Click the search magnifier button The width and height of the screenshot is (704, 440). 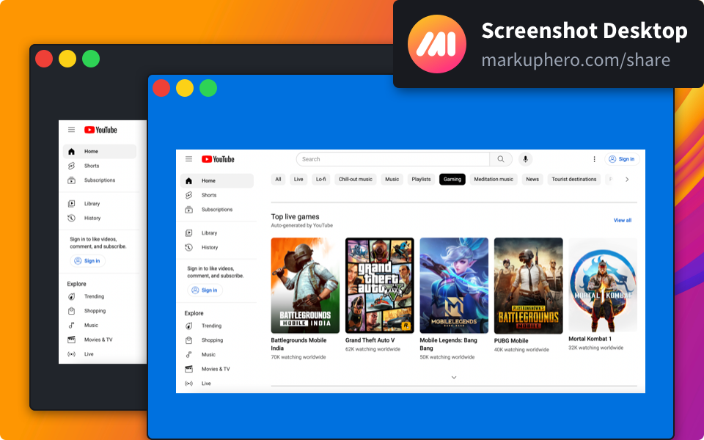click(x=501, y=159)
